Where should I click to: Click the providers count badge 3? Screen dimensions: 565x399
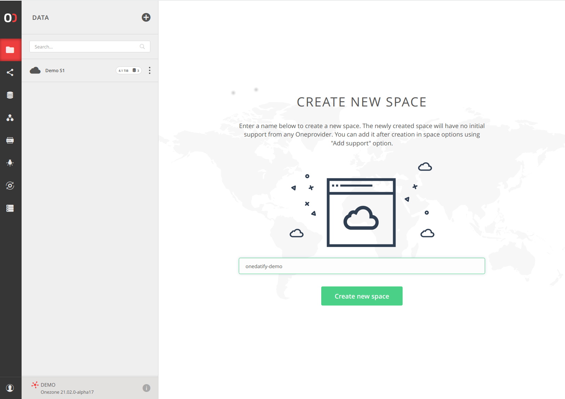click(x=136, y=71)
